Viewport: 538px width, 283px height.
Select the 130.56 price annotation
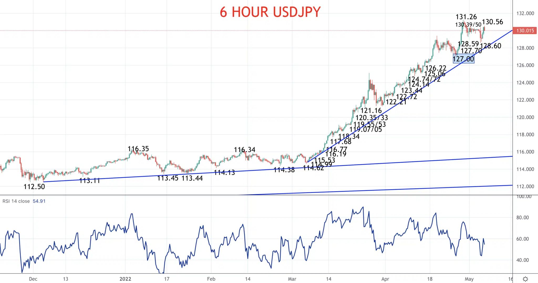(x=493, y=22)
